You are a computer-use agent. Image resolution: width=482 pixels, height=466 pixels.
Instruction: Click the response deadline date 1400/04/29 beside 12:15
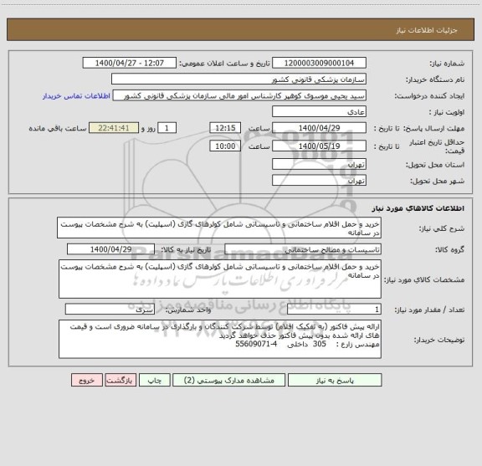(x=319, y=128)
